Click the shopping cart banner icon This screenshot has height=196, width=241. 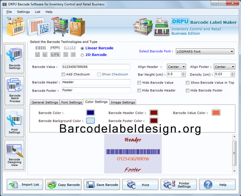[x=60, y=26]
